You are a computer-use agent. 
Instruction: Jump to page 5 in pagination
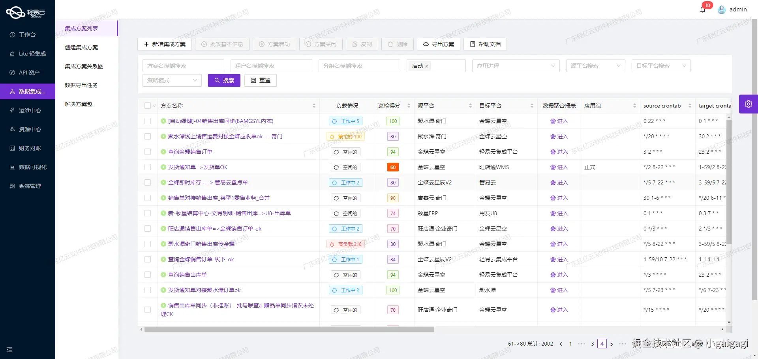612,344
